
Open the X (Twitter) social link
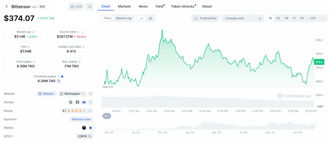tap(71, 102)
